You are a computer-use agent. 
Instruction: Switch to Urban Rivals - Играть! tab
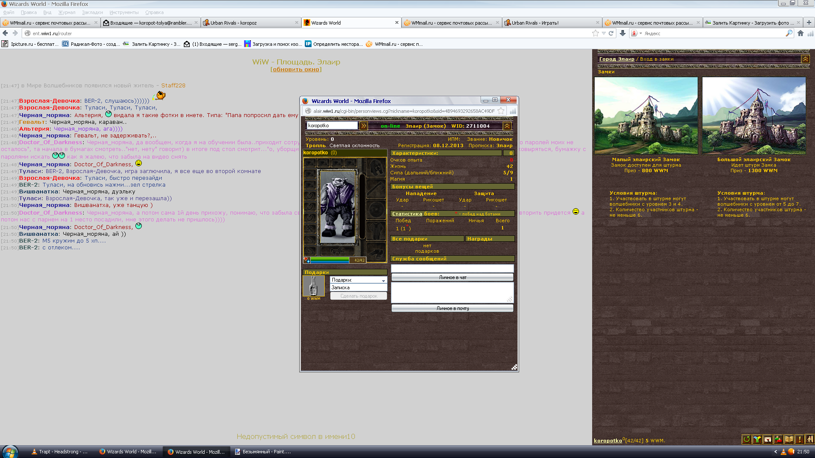click(x=552, y=23)
